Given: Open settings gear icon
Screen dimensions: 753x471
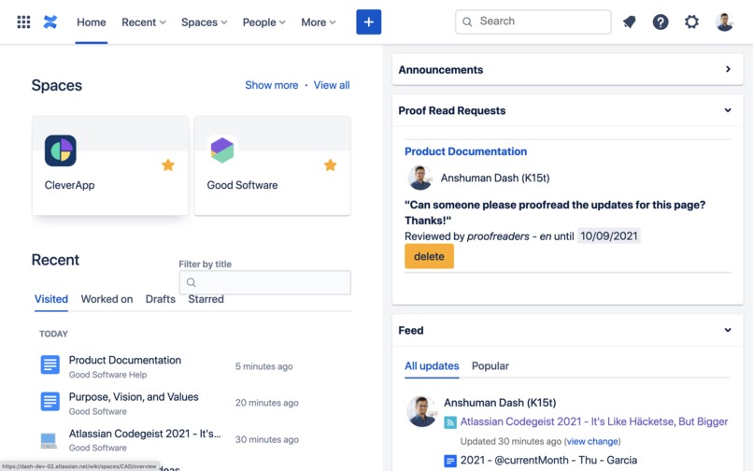Looking at the screenshot, I should [691, 22].
